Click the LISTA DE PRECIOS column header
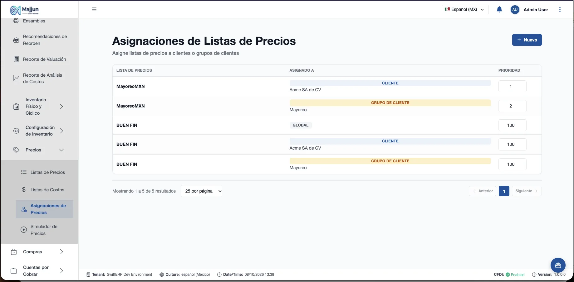This screenshot has width=574, height=282. click(134, 70)
